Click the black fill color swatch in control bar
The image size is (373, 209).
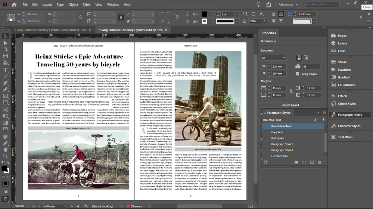tap(204, 14)
